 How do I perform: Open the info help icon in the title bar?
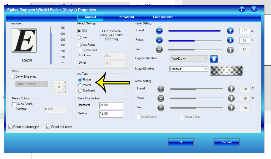pyautogui.click(x=242, y=9)
